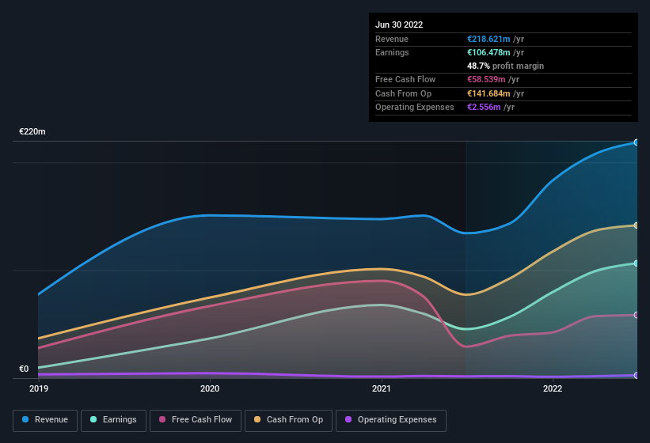The width and height of the screenshot is (650, 443).
Task: Click the €0 y-axis label
Action: click(24, 369)
